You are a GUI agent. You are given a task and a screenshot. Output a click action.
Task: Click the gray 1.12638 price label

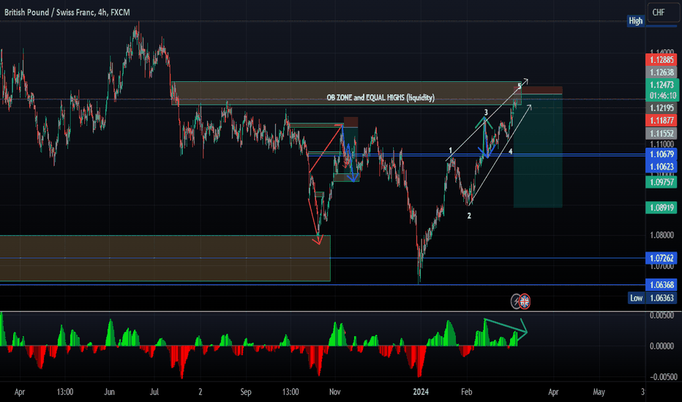[x=662, y=72]
